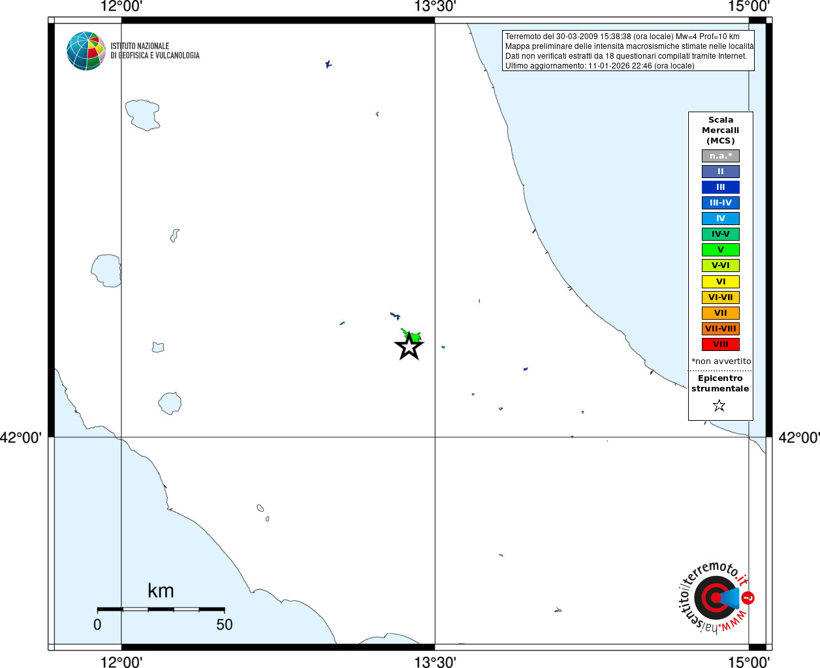Click the epicenter star symbol in the legend
The width and height of the screenshot is (820, 668).
tap(719, 406)
